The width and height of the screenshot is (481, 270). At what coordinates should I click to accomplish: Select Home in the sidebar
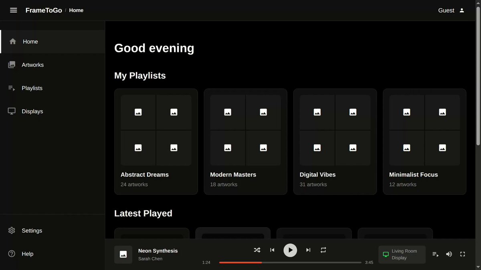(53, 42)
